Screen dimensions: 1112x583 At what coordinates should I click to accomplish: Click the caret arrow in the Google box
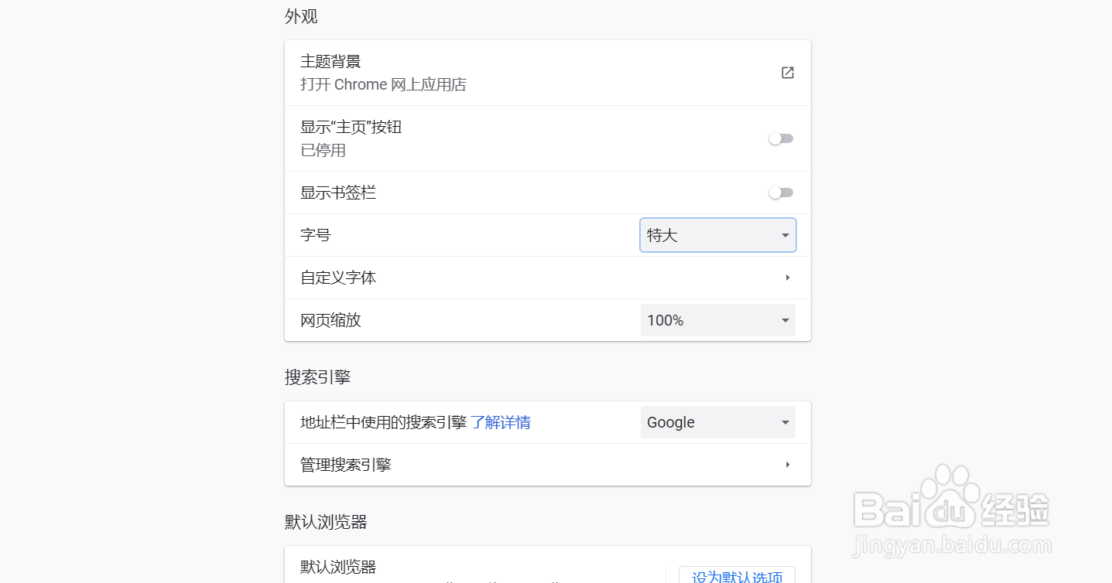(785, 422)
